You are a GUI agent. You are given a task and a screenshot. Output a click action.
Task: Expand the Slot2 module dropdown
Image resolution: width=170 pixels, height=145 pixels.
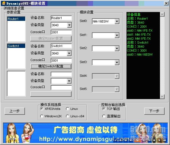point(117,49)
